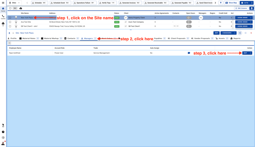This screenshot has height=147, width=255.
Task: Click the + SITE button
Action: tap(245, 3)
